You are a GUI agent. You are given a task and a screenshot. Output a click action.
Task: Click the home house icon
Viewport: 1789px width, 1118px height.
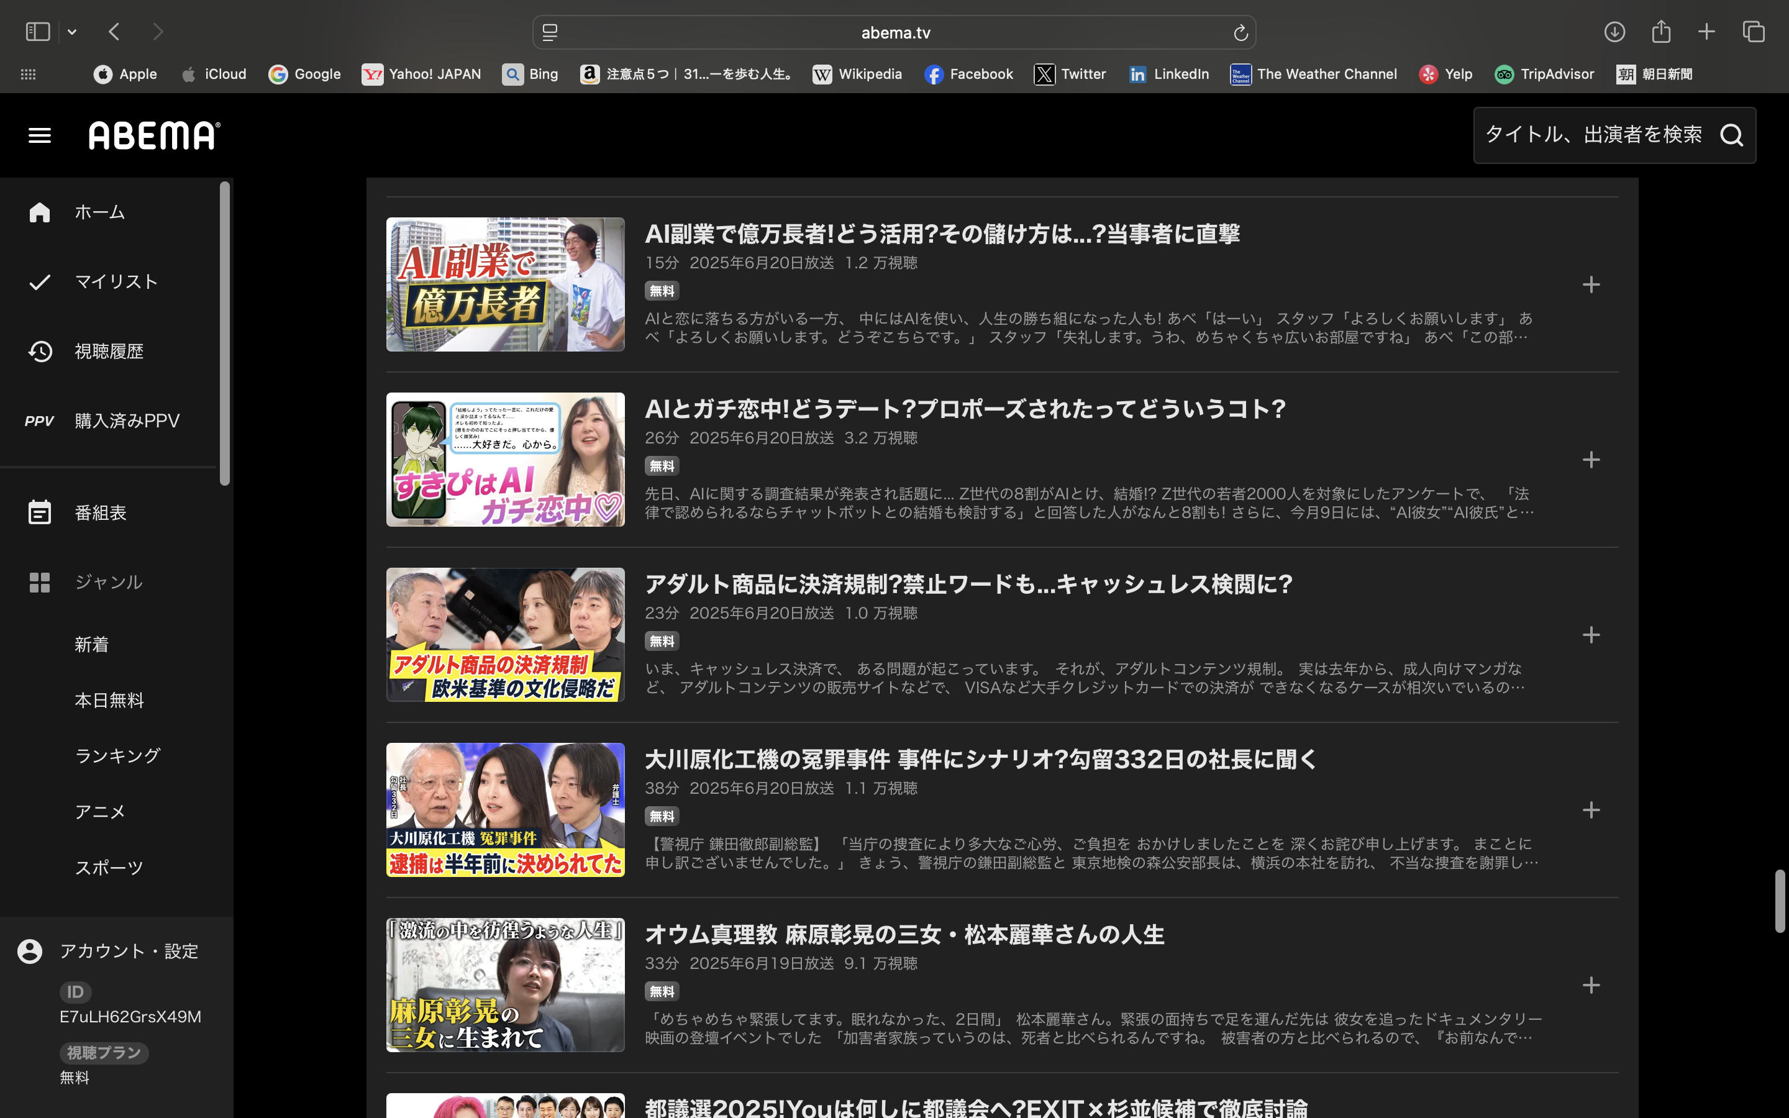click(39, 212)
